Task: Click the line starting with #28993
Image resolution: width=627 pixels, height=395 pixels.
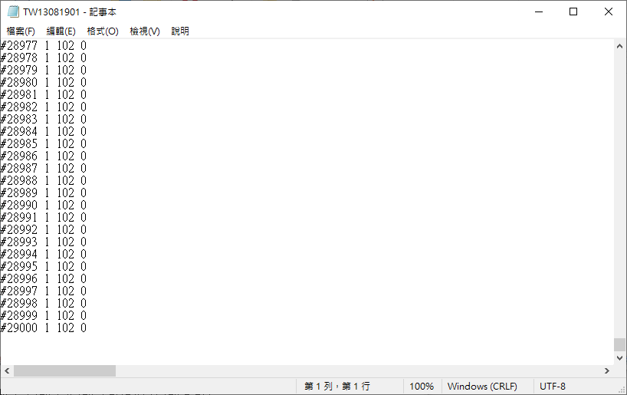Action: tap(43, 242)
